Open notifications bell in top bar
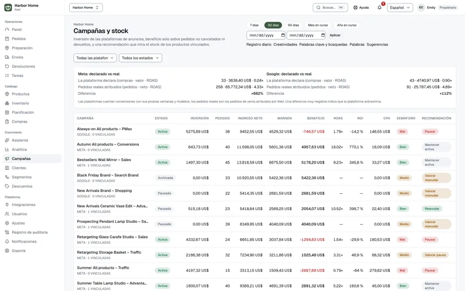 (380, 8)
